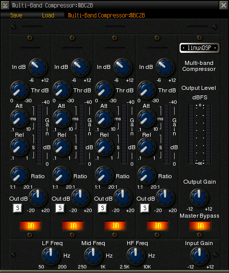Open the window menu arrow in title bar
229x273 pixels.
point(5,5)
